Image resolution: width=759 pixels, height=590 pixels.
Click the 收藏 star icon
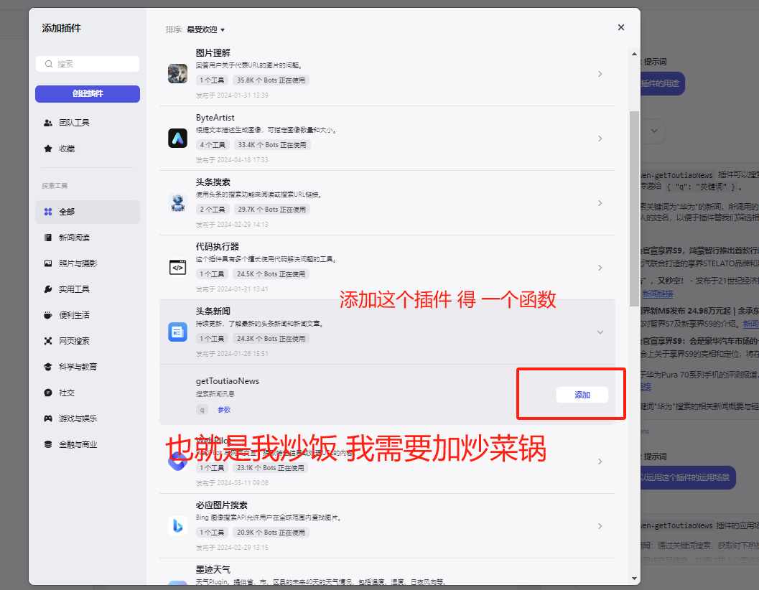48,149
